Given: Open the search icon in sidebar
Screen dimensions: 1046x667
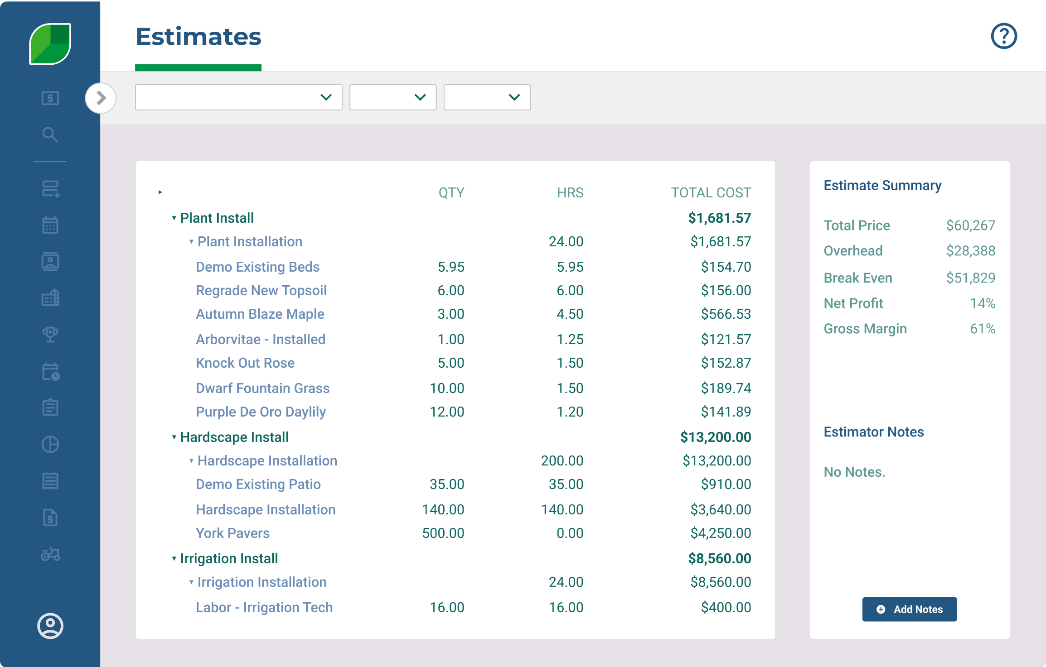Looking at the screenshot, I should pos(50,134).
